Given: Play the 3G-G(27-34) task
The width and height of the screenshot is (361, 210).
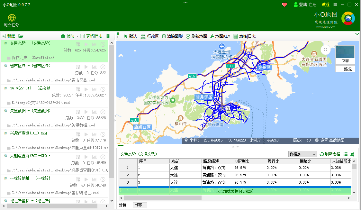Looking at the screenshot, I should tap(86, 89).
